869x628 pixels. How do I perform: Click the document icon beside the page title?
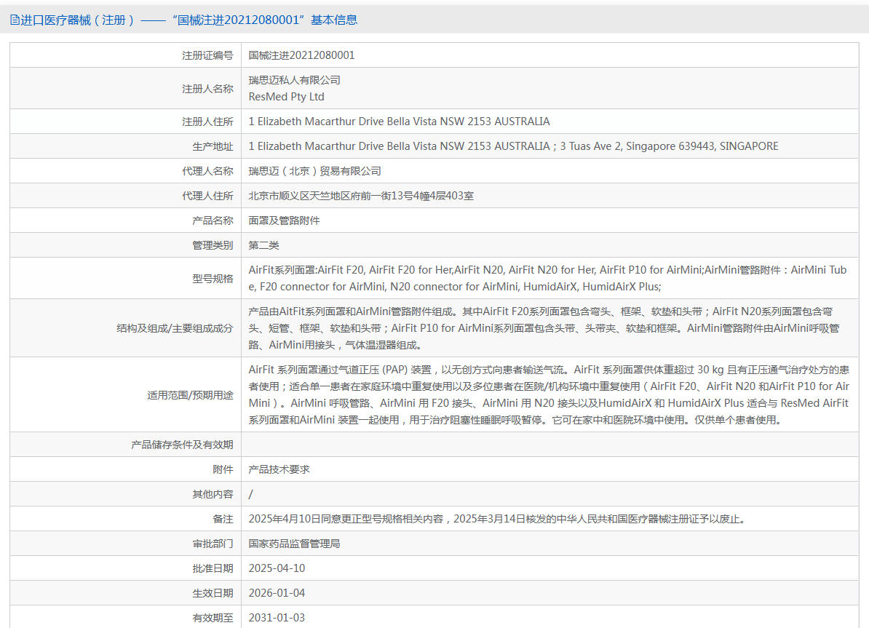[x=15, y=20]
